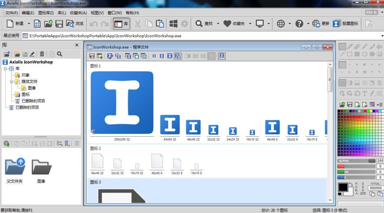Open the 查找 dropdown arrow

pos(218,24)
